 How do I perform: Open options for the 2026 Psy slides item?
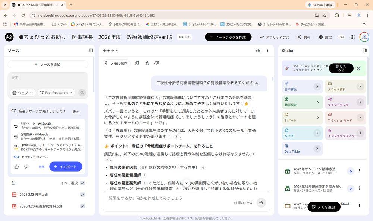point(359,206)
